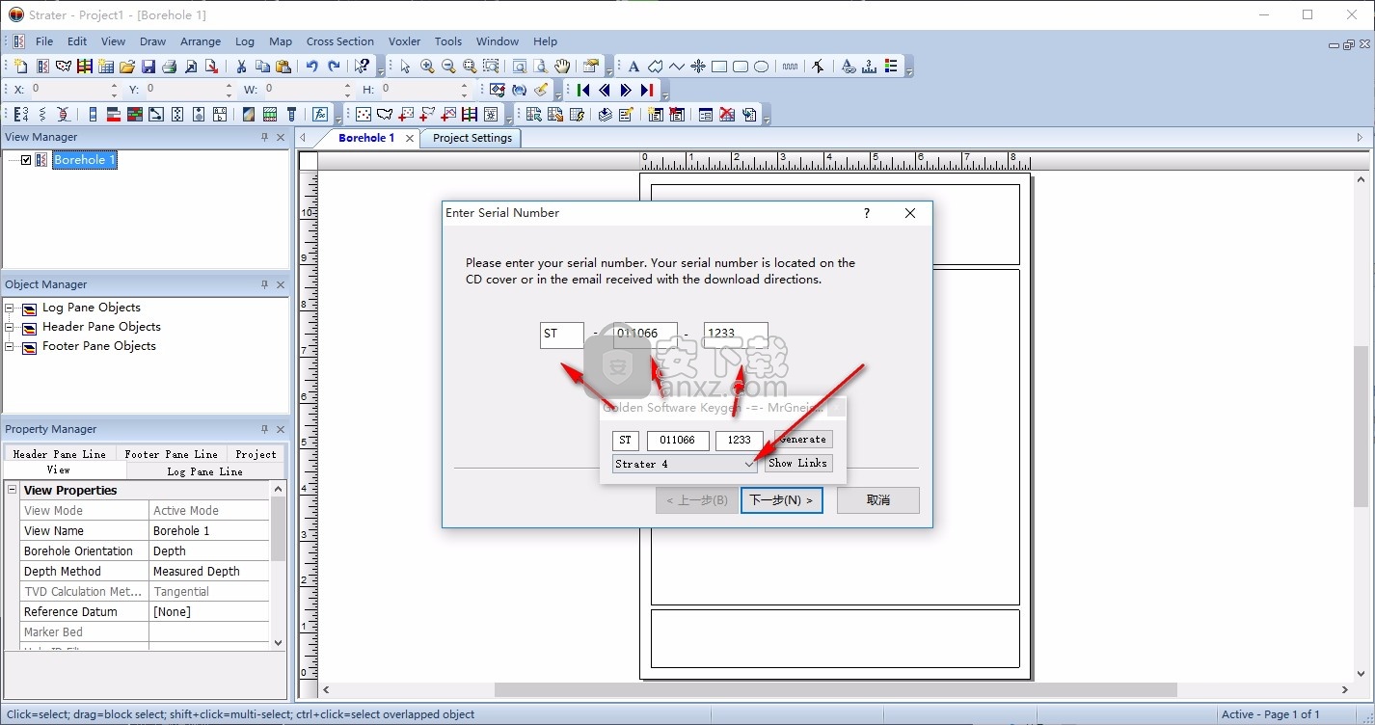The width and height of the screenshot is (1375, 725).
Task: Click the dialog ? help button
Action: (x=867, y=213)
